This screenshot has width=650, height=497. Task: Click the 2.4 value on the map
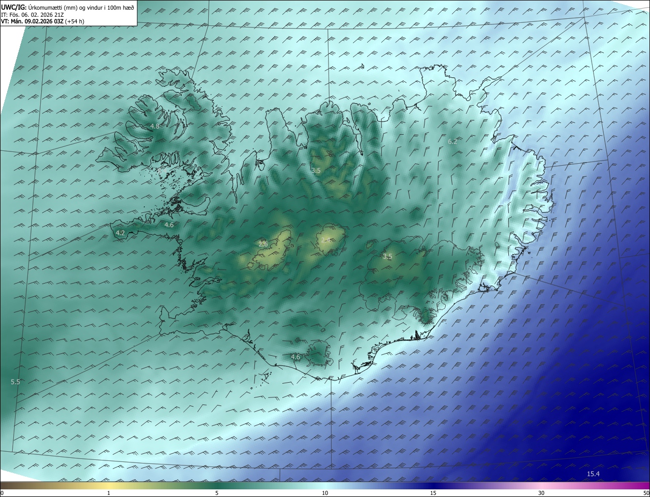(x=326, y=240)
